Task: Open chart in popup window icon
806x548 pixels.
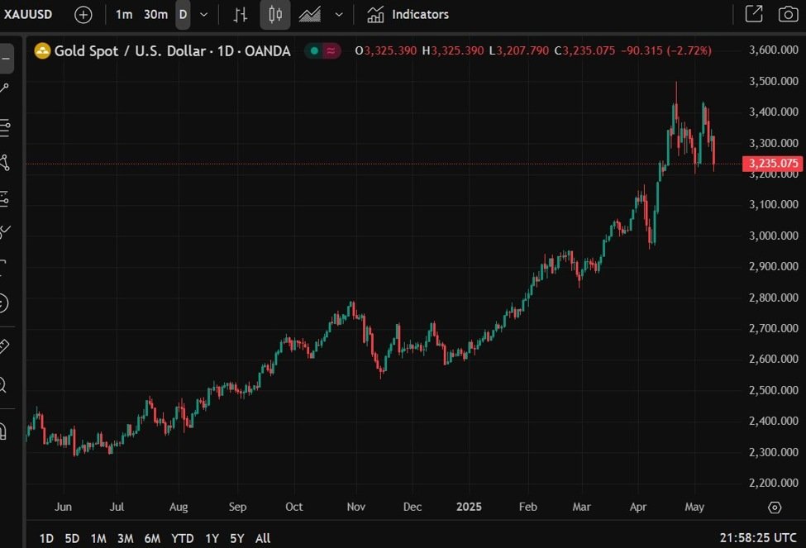Action: coord(754,14)
